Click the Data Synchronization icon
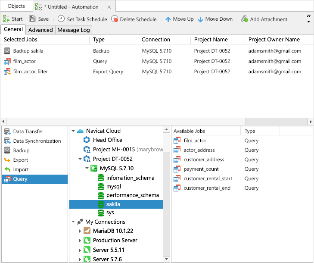Image resolution: width=314 pixels, height=263 pixels. (7, 141)
